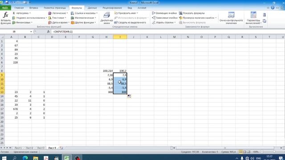This screenshot has width=285, height=160.
Task: Switch to the Вид tab
Action: (x=130, y=8)
